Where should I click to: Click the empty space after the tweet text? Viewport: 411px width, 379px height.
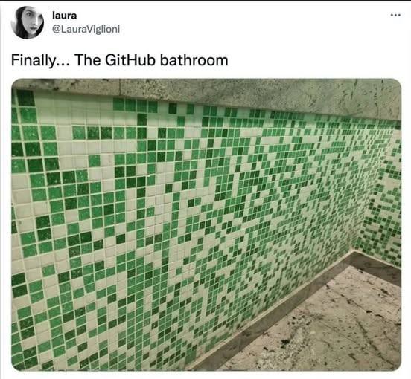[x=314, y=60]
